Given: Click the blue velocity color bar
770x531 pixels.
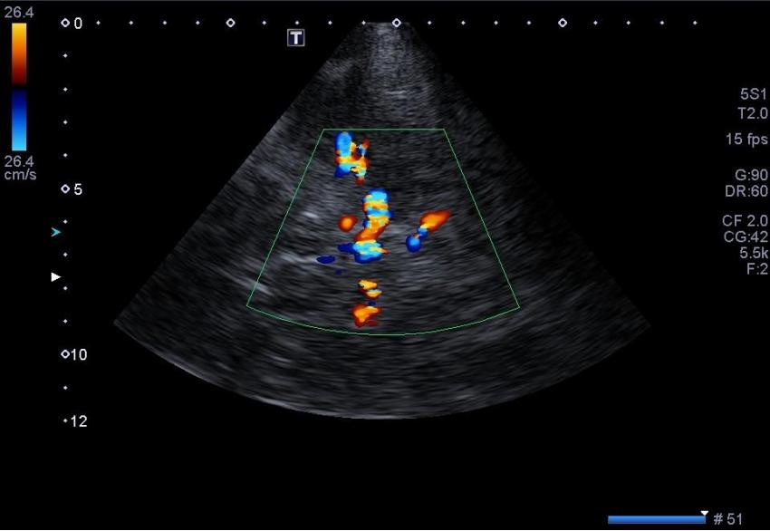Looking at the screenshot, I should point(19,120).
